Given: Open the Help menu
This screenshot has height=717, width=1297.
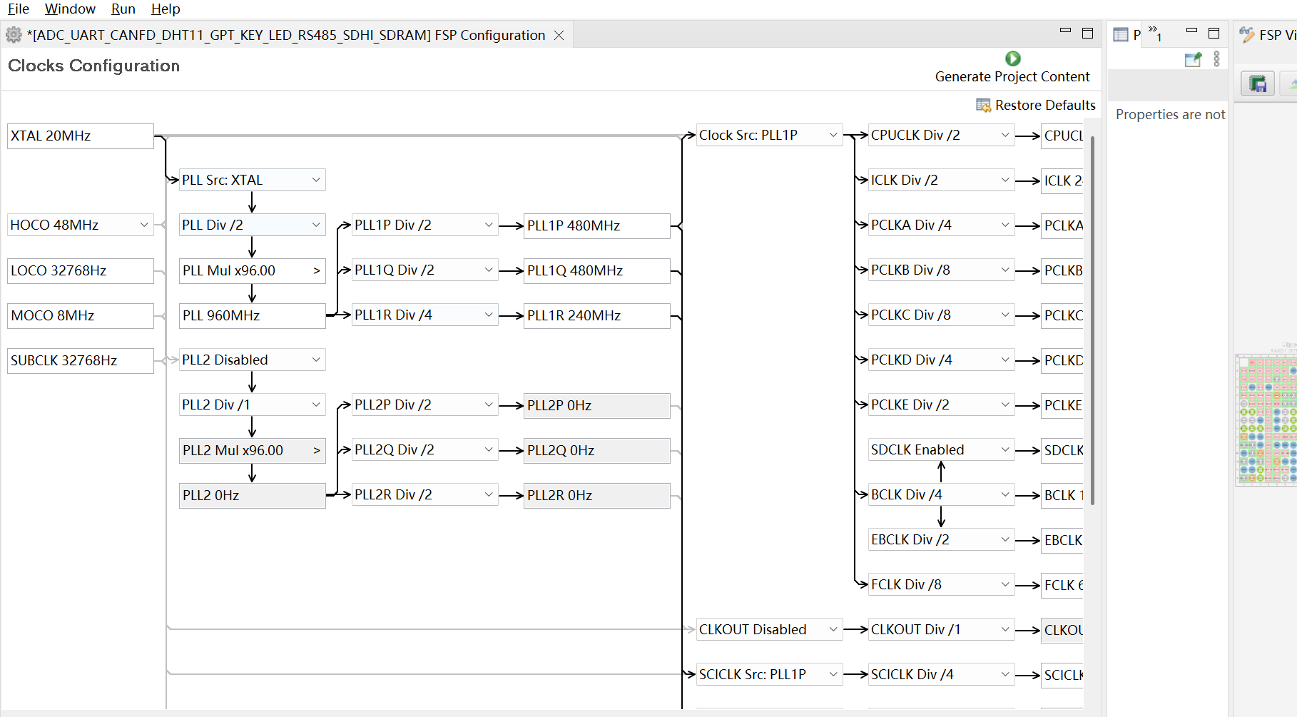Looking at the screenshot, I should pos(166,9).
